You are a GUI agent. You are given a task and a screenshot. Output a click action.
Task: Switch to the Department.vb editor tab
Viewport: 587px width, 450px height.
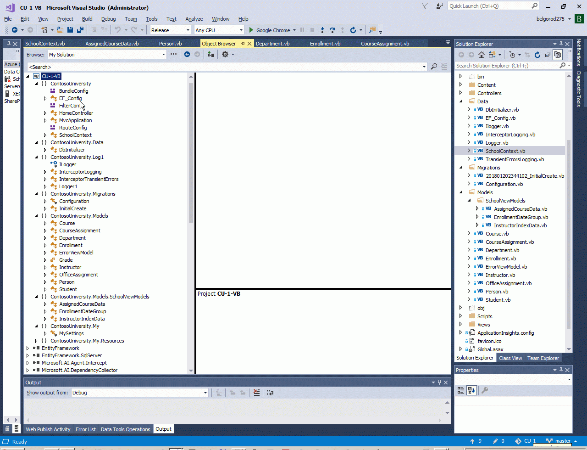272,44
